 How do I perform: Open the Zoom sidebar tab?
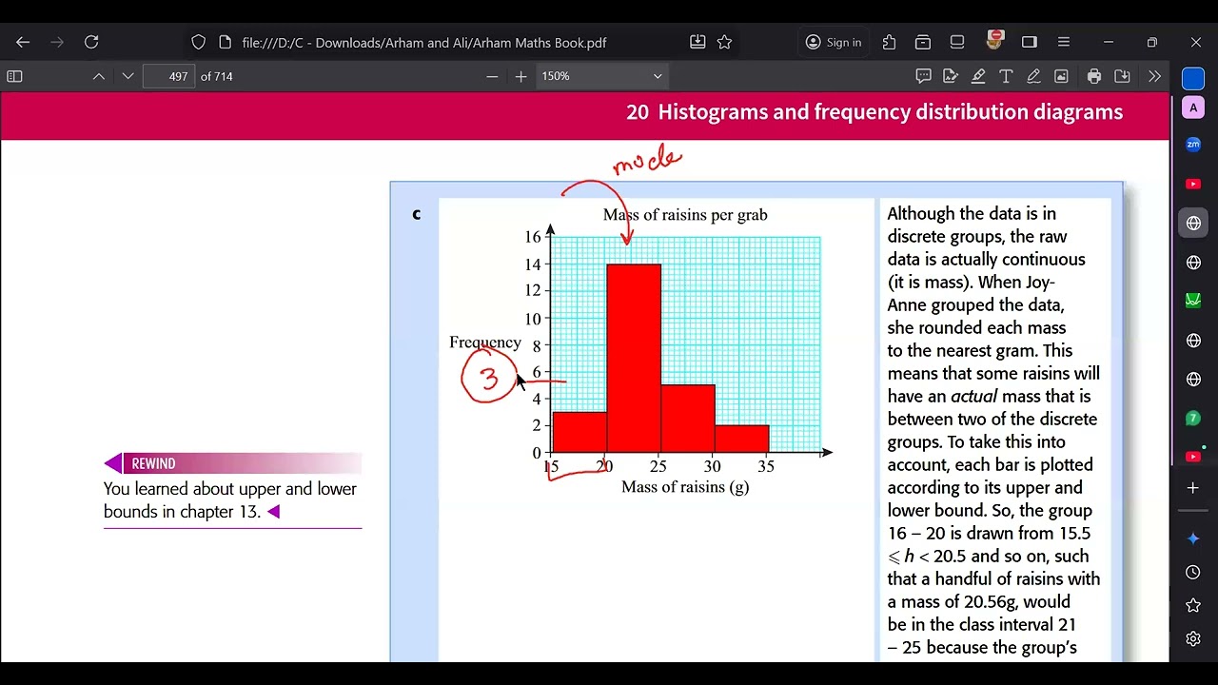[1193, 145]
